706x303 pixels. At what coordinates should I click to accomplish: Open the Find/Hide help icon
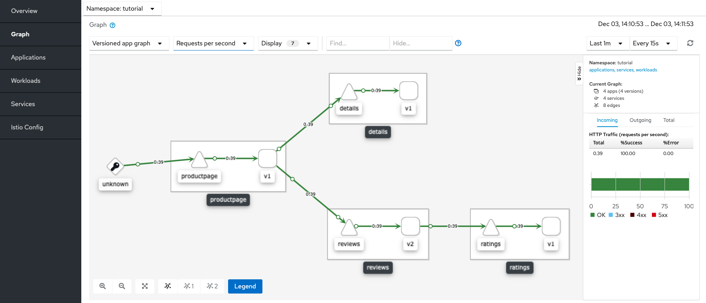(458, 43)
